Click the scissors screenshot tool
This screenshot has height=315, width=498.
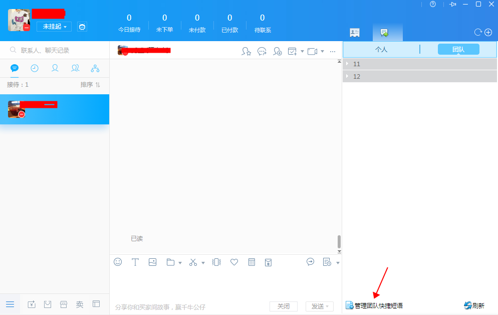pos(193,262)
